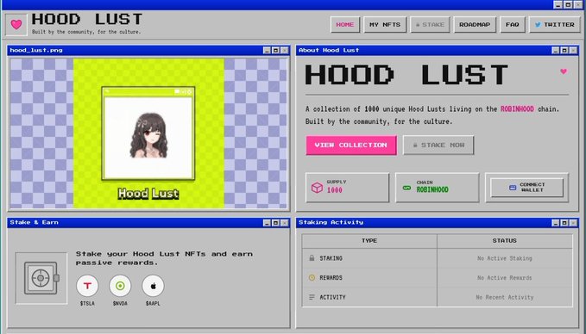Click the 'No Active Staking' status cell
This screenshot has height=334, width=586.
click(505, 258)
